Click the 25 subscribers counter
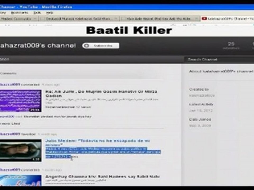Image resolution: width=254 pixels, height=190 pixels. (231, 45)
